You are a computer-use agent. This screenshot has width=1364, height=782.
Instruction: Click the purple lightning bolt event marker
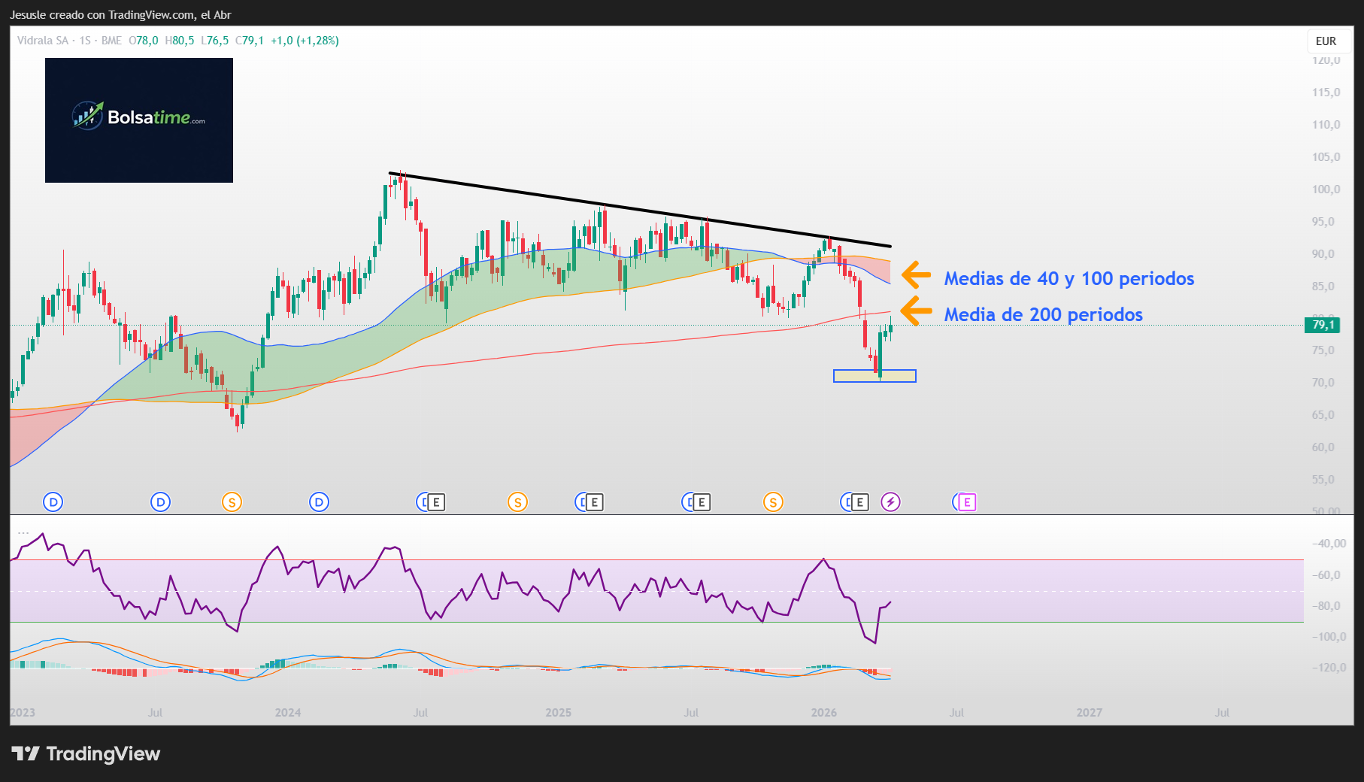pyautogui.click(x=890, y=502)
